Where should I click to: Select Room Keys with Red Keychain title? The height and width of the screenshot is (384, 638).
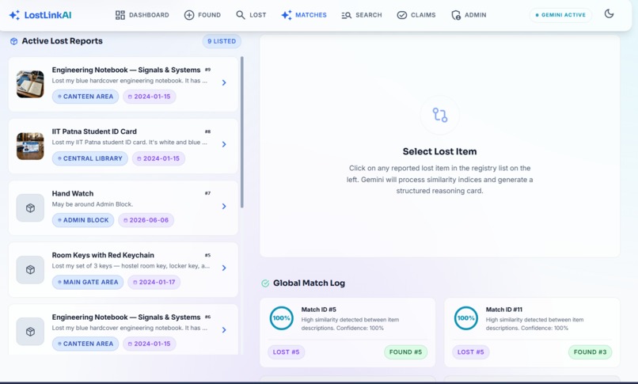[103, 255]
